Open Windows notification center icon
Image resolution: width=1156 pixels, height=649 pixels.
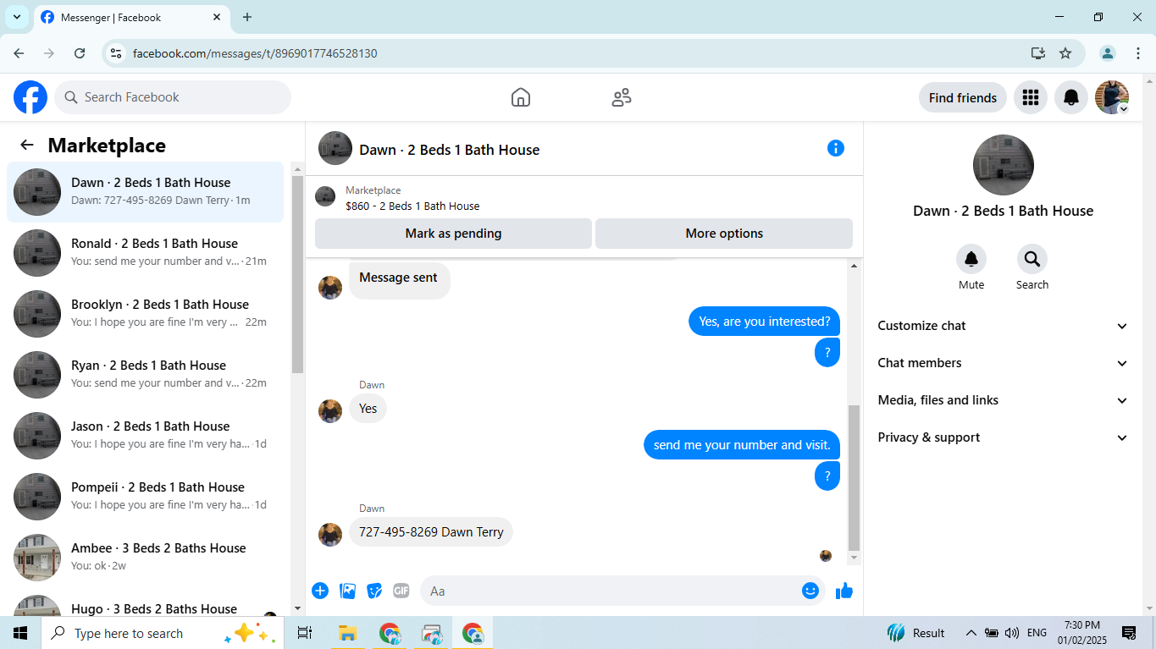(1129, 633)
